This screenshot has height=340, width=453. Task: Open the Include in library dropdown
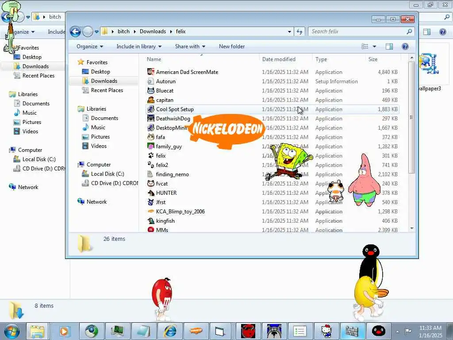139,46
